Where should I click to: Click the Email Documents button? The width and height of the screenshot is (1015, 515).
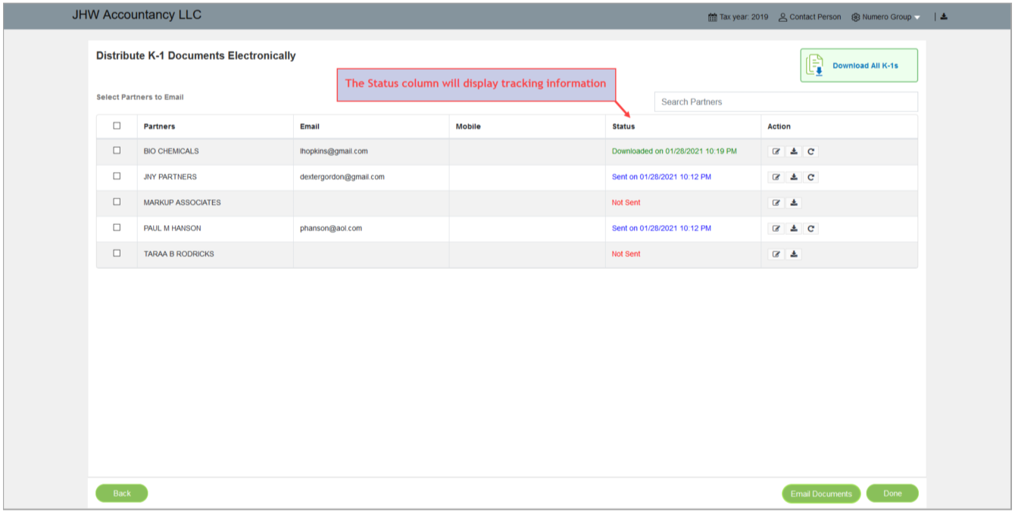(x=821, y=494)
